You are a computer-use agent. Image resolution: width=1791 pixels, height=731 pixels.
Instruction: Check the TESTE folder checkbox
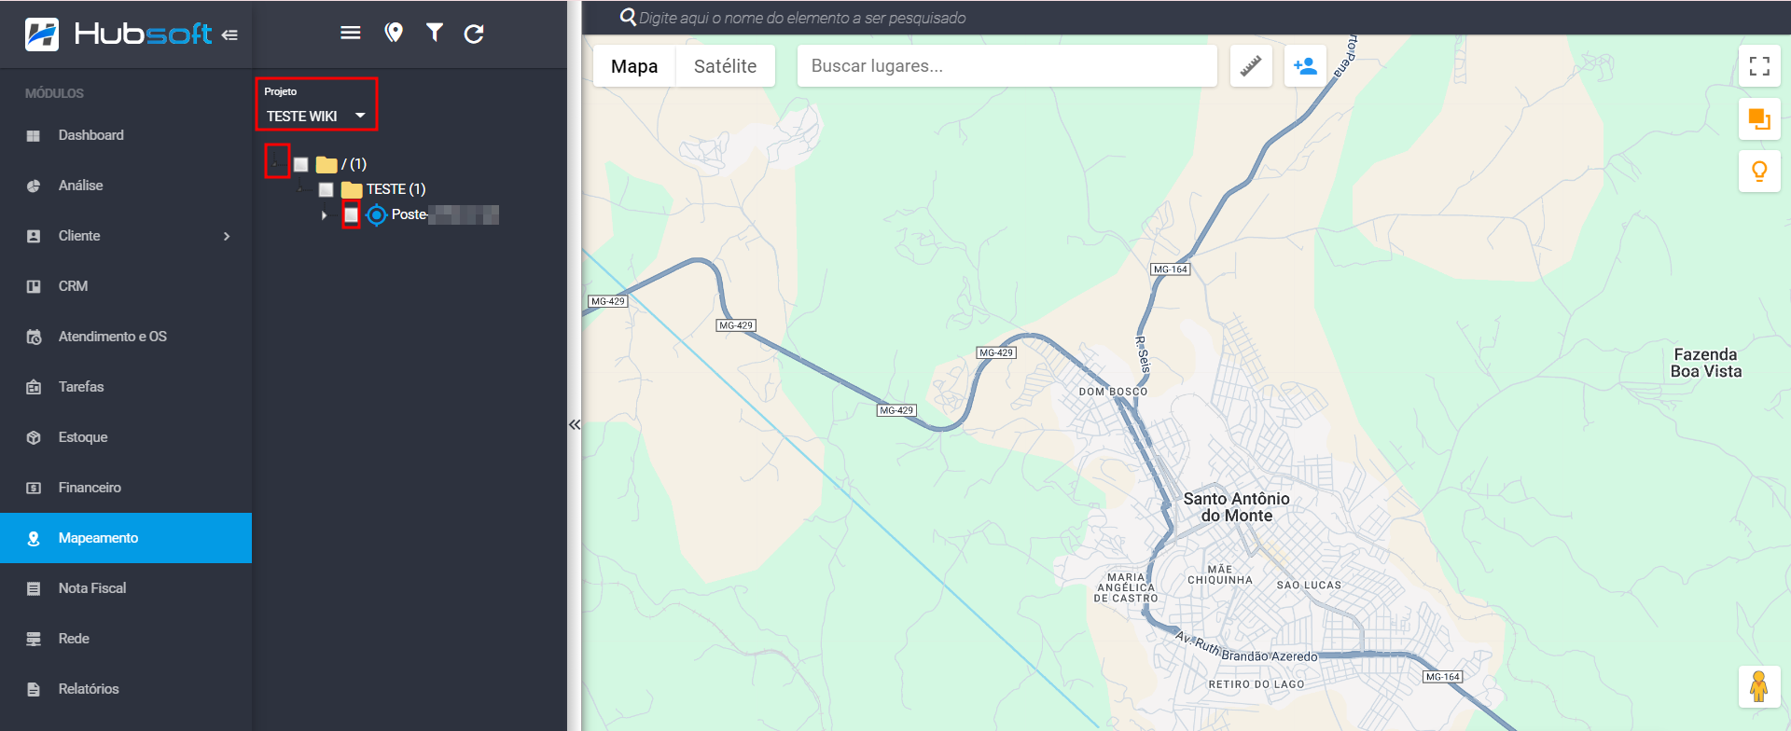click(x=326, y=190)
